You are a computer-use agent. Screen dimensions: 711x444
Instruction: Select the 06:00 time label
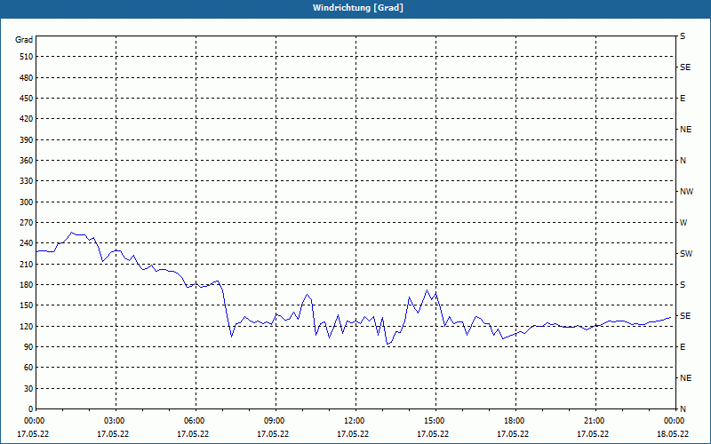point(196,421)
